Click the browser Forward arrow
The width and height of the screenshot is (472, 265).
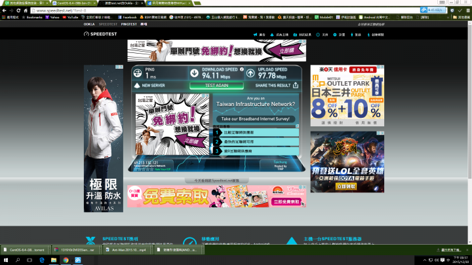point(11,10)
